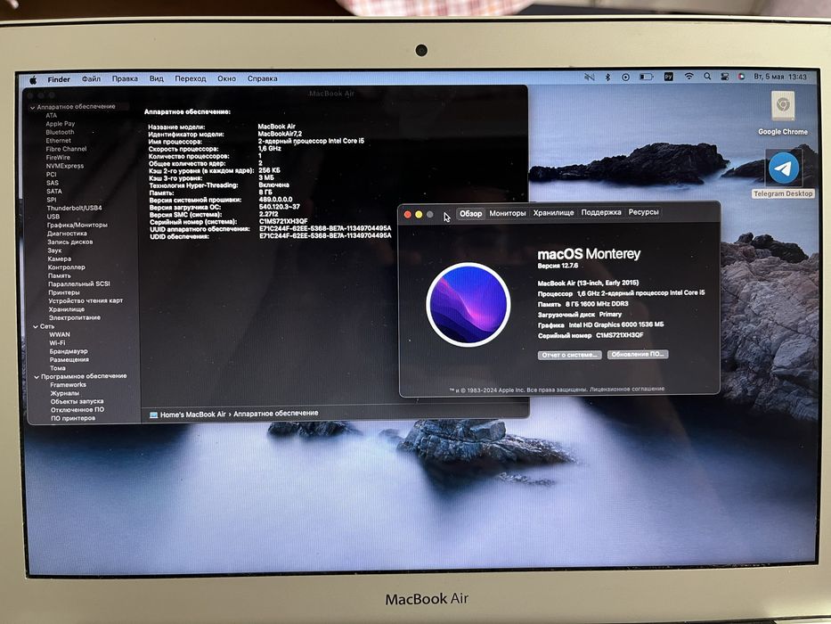
Task: Select ATA in the hardware sidebar
Action: [51, 115]
